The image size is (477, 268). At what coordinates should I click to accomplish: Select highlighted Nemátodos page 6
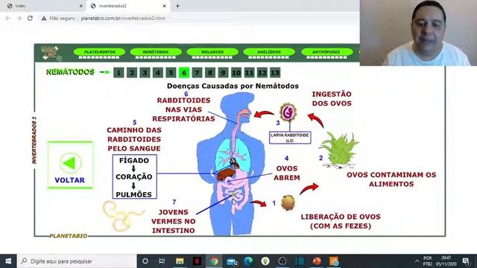[184, 73]
